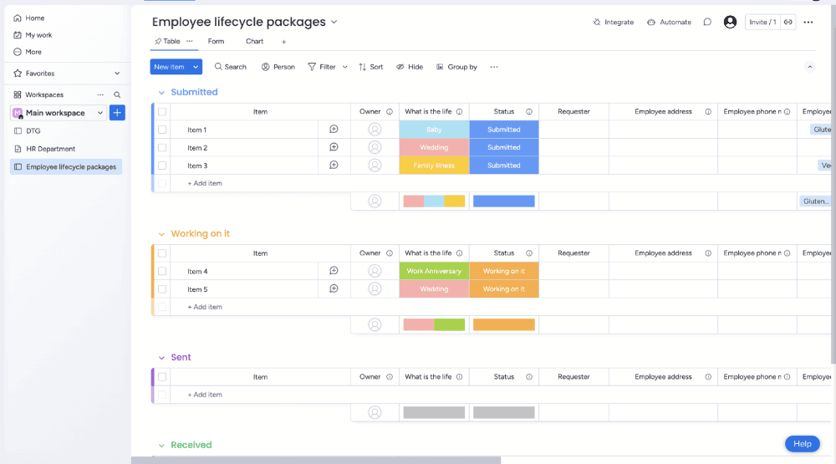Select all items in Sent group
The height and width of the screenshot is (464, 836).
click(x=162, y=377)
